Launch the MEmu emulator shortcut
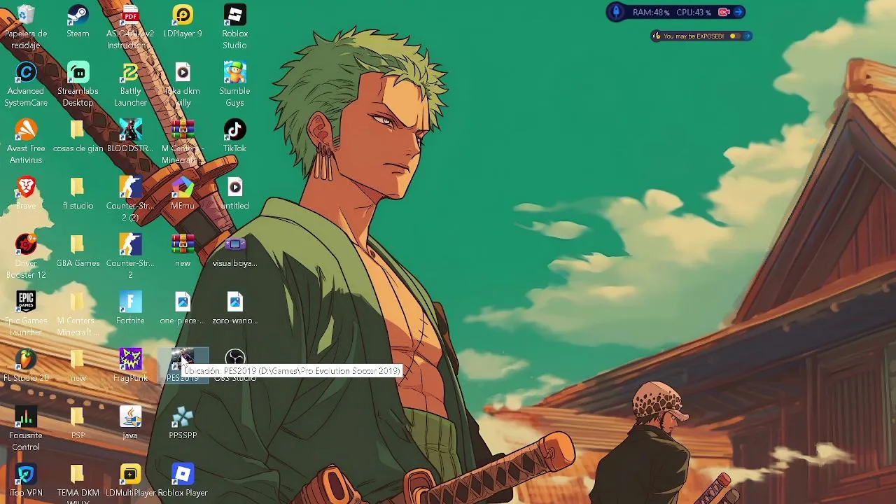Viewport: 896px width, 504px height. pos(183,193)
